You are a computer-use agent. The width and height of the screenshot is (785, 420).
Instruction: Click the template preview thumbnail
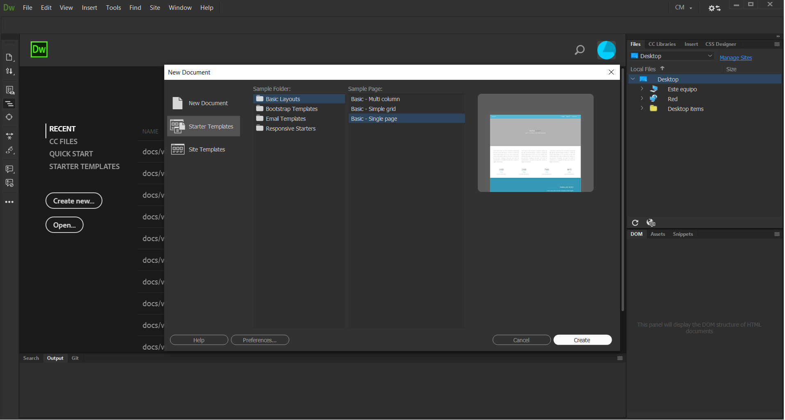[535, 143]
